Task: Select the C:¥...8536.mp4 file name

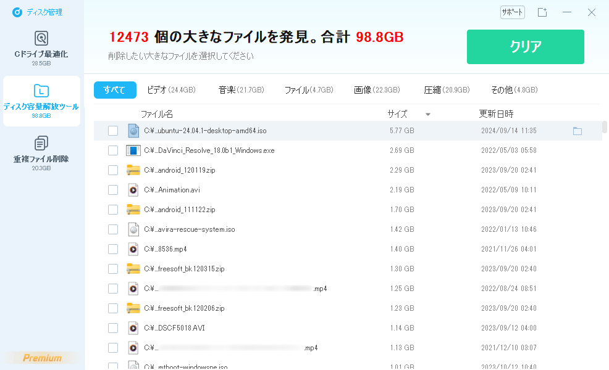Action: pyautogui.click(x=166, y=249)
